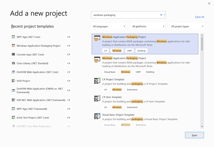
Task: Click the Clear all link
Action: (199, 17)
